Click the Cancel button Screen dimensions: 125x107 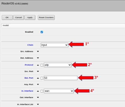[18, 17]
